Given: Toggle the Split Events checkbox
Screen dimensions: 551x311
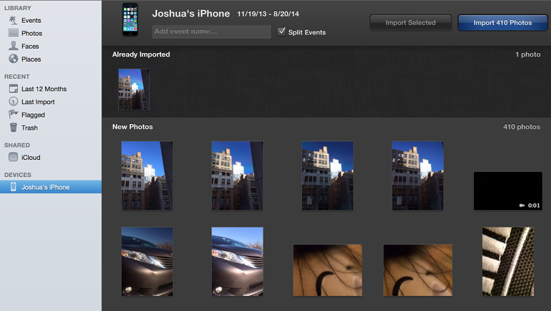Looking at the screenshot, I should pos(281,32).
